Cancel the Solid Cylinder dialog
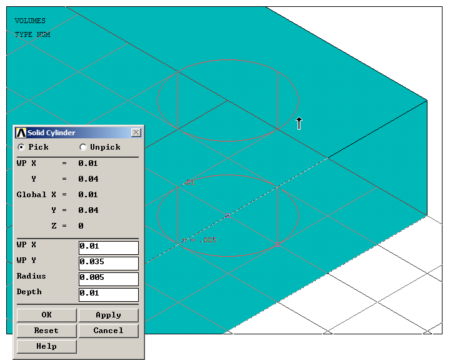This screenshot has height=360, width=450. pyautogui.click(x=108, y=331)
